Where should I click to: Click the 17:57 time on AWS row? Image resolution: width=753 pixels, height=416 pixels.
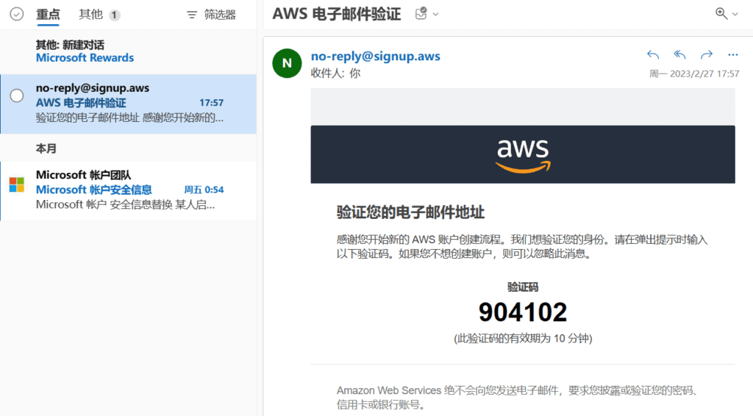[x=211, y=103]
